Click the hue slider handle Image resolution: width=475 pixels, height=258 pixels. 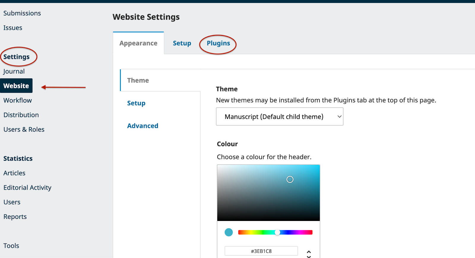pyautogui.click(x=277, y=232)
